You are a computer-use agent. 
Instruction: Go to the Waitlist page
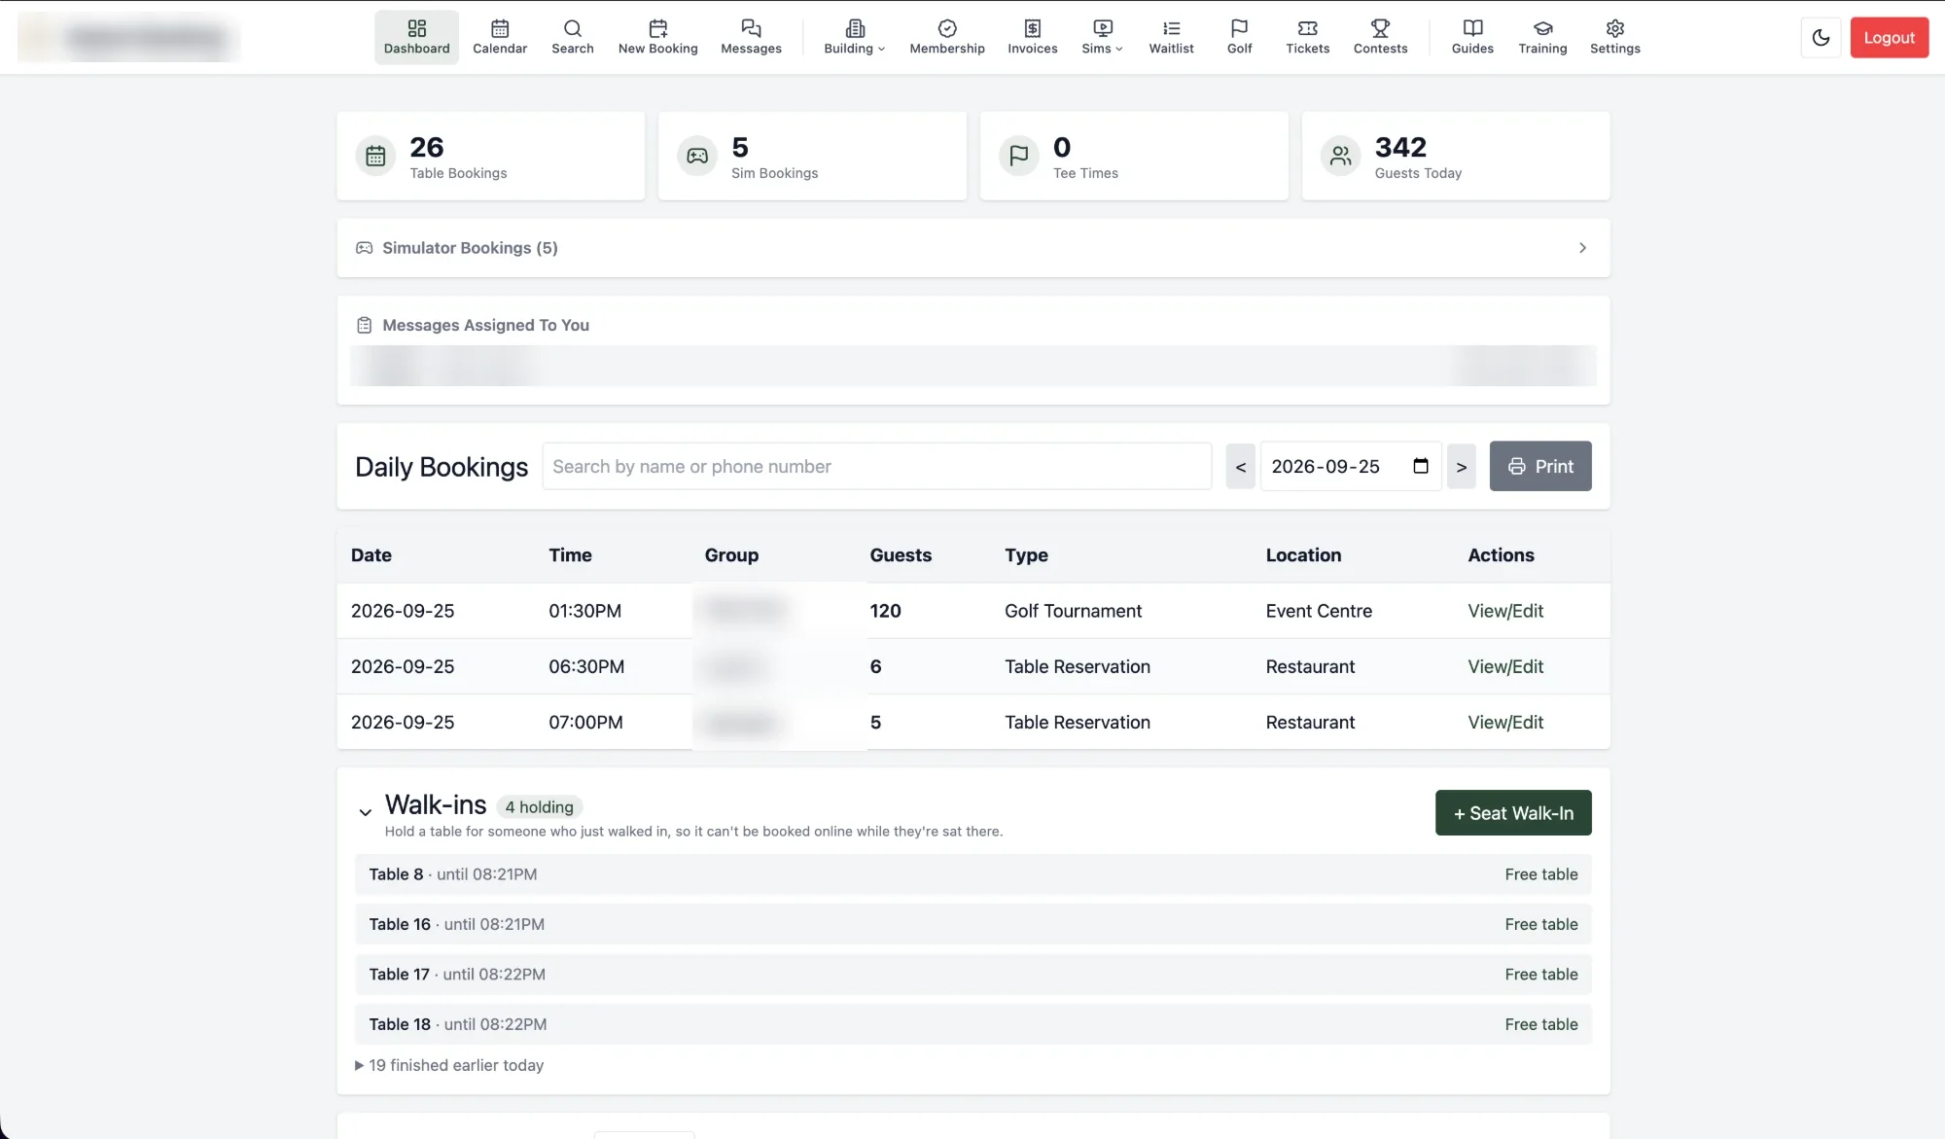(x=1171, y=38)
